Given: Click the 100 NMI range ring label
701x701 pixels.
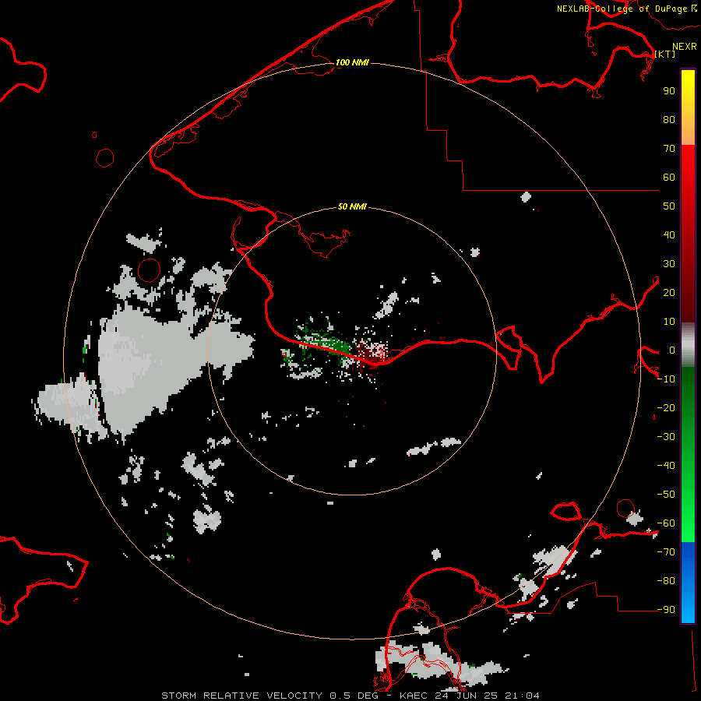Looking at the screenshot, I should coord(352,62).
